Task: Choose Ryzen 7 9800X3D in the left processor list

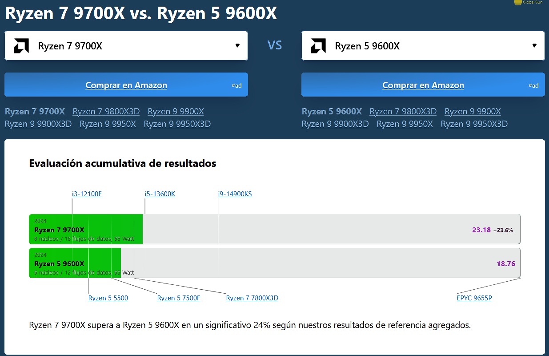Action: click(x=106, y=111)
